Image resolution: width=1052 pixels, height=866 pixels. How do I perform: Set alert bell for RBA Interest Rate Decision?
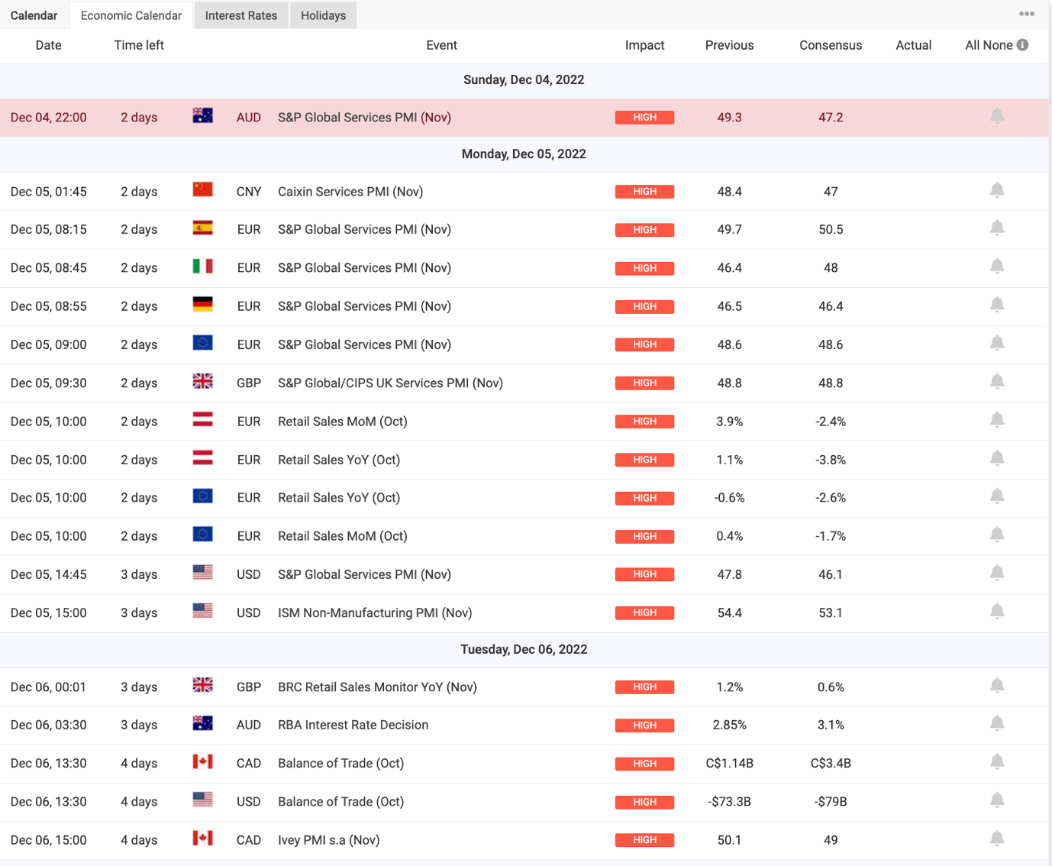click(997, 725)
